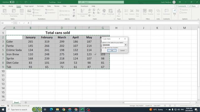Collapse the Create Table dialog via the range selector icon
This screenshot has height=112, width=200.
coord(126,45)
